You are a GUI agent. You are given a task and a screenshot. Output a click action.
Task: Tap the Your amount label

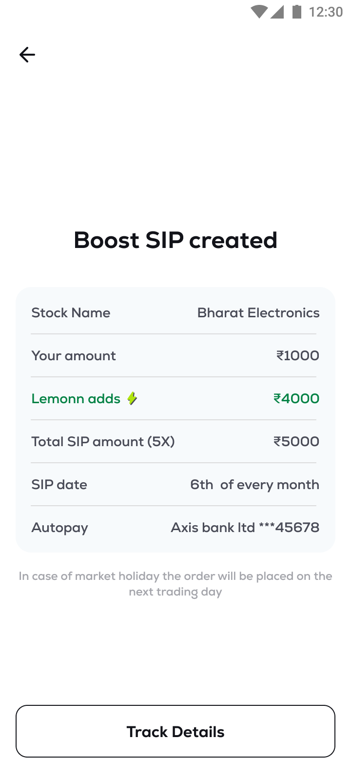coord(74,356)
